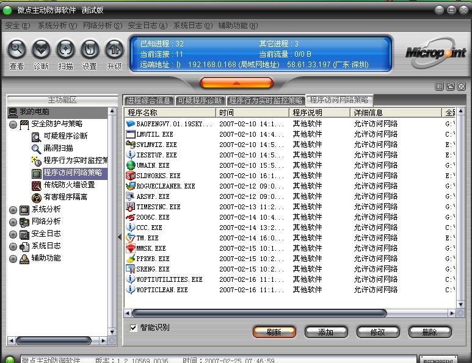Viewport: 472px width, 363px height.
Task: Click the SRENG.EXE icon
Action: 130,269
